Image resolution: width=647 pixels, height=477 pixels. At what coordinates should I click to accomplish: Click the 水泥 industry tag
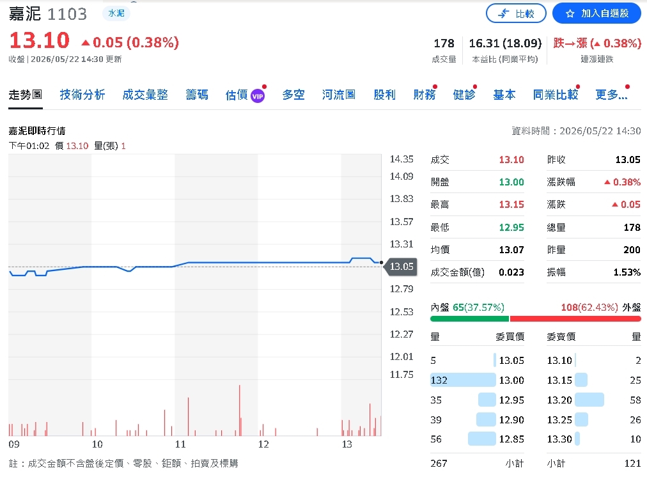116,13
